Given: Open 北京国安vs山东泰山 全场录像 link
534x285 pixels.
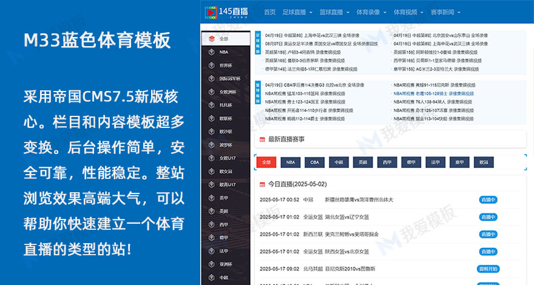Looking at the screenshot, I should pyautogui.click(x=441, y=35).
